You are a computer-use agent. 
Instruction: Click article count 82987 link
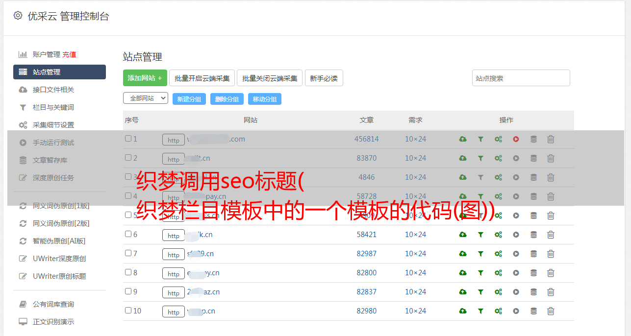coord(367,254)
